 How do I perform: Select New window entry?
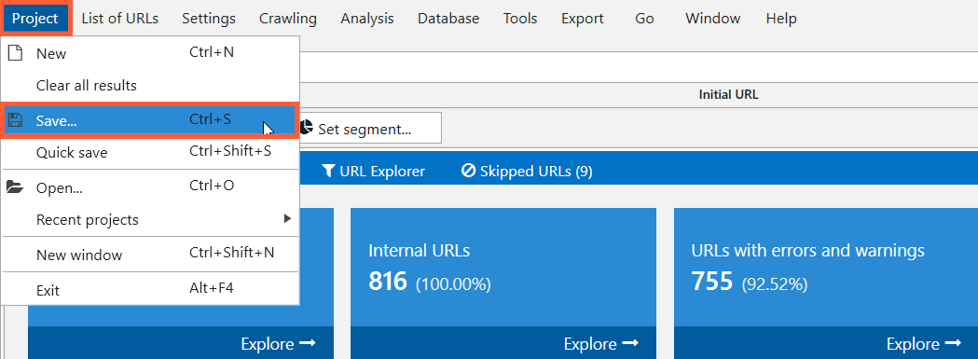150,255
